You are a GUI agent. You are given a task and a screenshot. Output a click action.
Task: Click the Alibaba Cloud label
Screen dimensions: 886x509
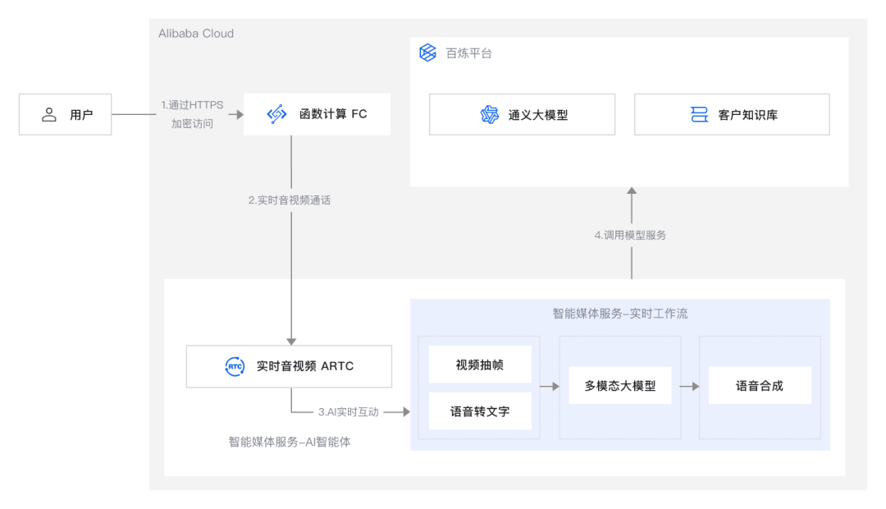click(x=196, y=34)
